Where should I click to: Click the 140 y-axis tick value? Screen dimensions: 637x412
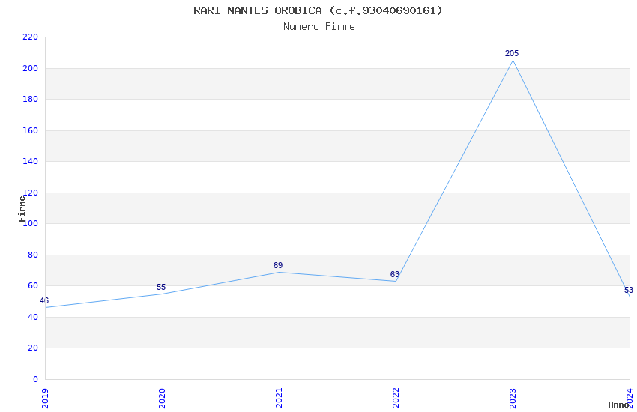(30, 162)
